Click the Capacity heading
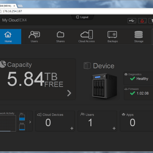The height and width of the screenshot is (153, 153). [x=20, y=65]
